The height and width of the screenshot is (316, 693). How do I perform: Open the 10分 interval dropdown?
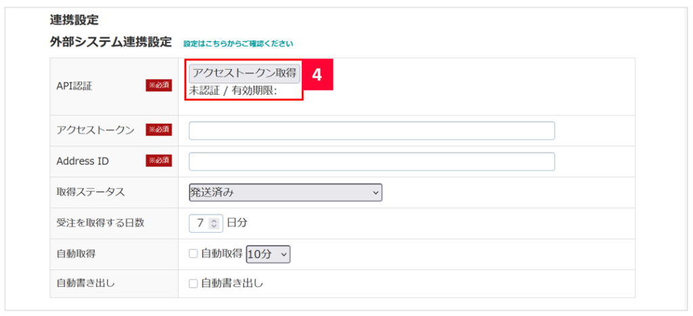(x=269, y=254)
